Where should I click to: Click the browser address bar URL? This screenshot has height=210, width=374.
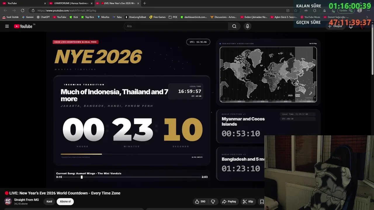click(x=67, y=10)
